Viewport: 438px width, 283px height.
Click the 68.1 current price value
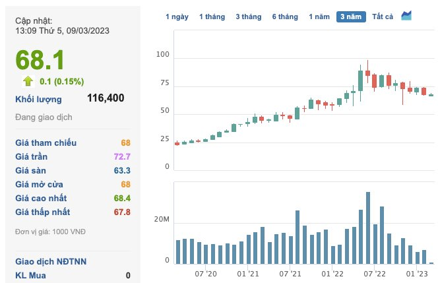(x=40, y=60)
